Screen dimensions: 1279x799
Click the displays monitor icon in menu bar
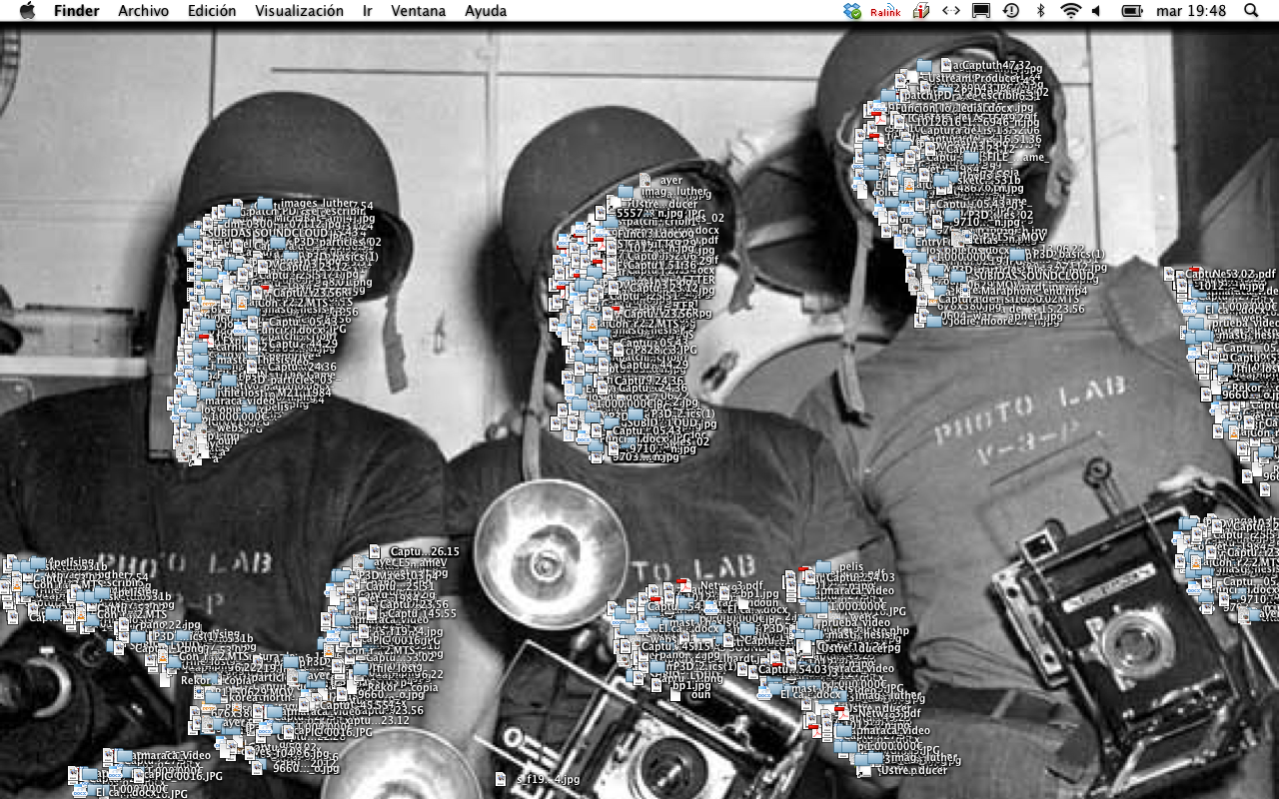981,11
